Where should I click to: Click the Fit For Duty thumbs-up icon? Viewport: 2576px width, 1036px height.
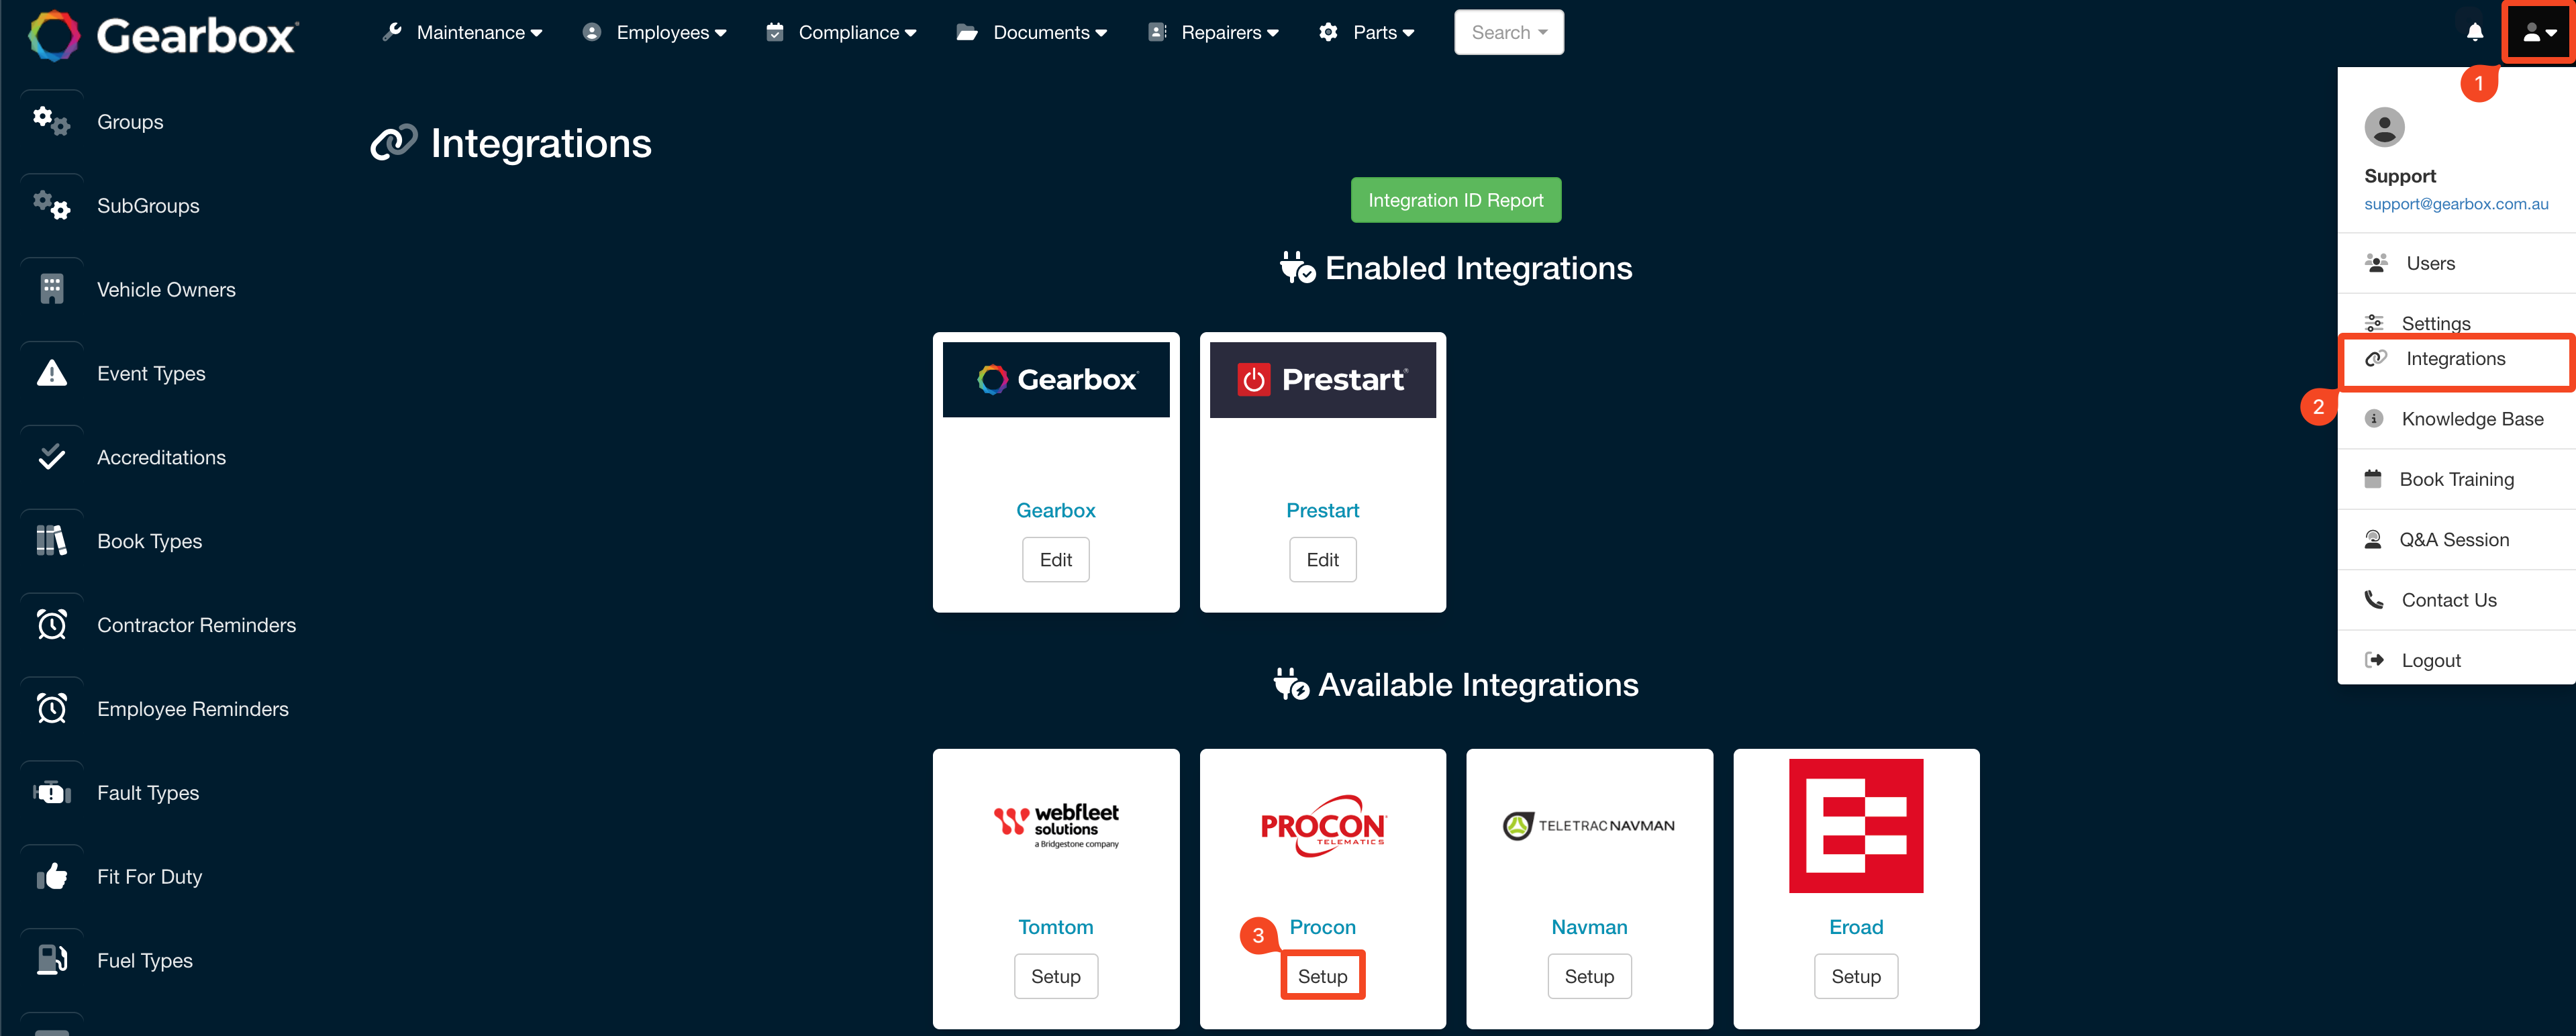click(52, 877)
